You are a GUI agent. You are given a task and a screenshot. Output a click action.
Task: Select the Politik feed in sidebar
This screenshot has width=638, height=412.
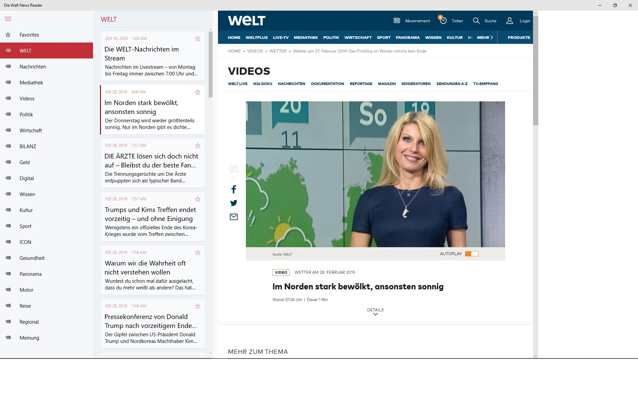pos(26,115)
